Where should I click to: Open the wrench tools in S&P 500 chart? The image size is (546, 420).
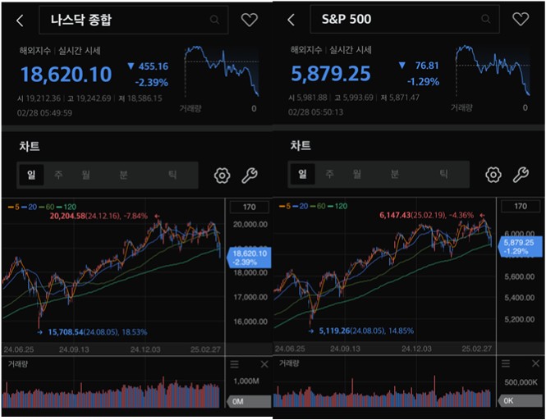[x=521, y=175]
